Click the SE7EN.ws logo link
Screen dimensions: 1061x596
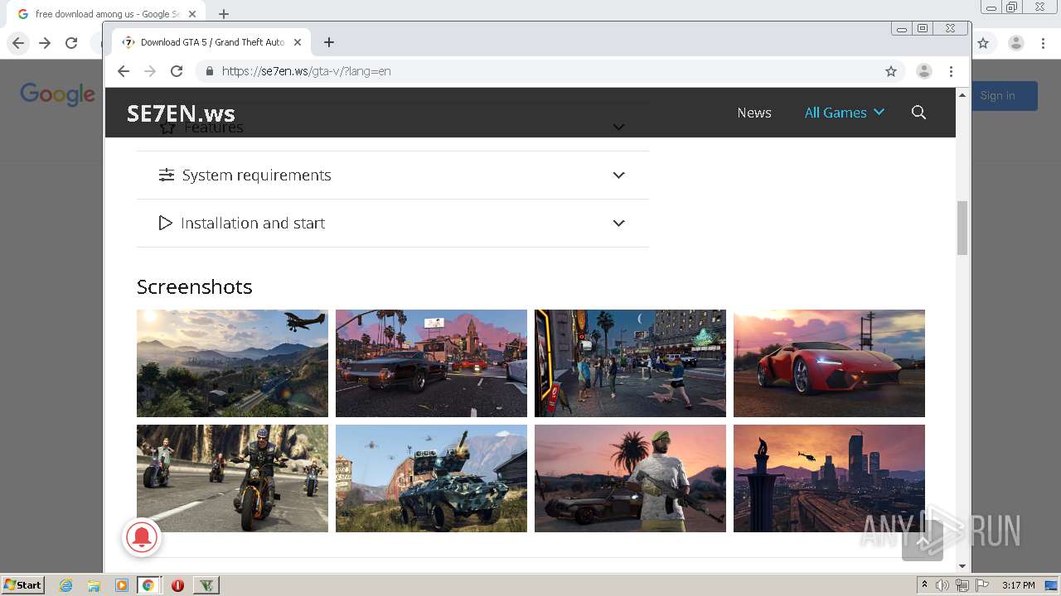click(181, 113)
